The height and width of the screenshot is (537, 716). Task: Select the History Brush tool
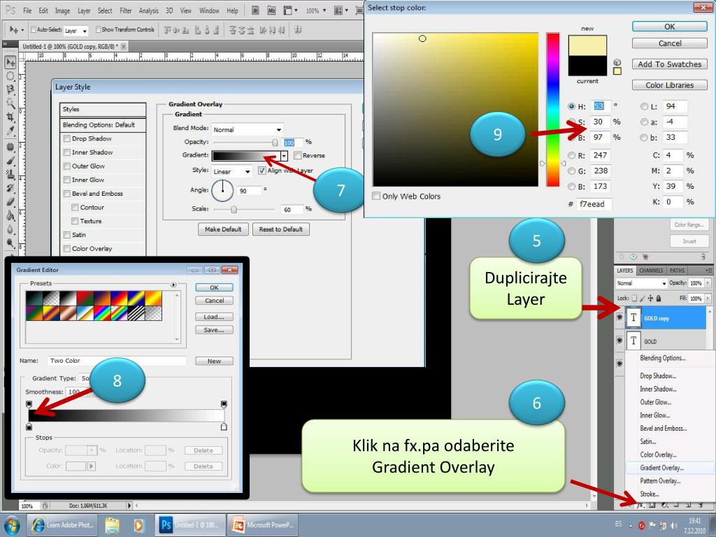point(10,187)
